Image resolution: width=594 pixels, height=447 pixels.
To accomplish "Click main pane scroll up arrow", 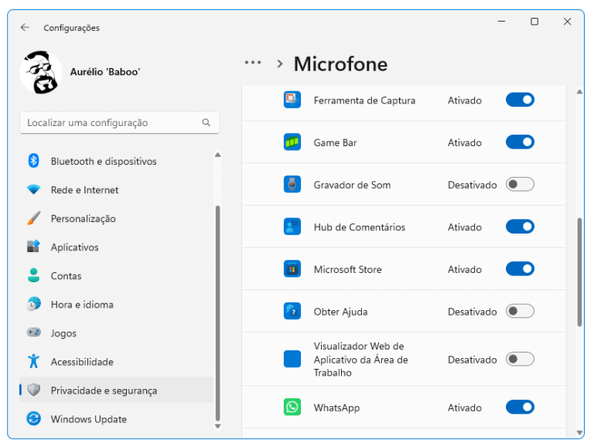I will [x=579, y=92].
